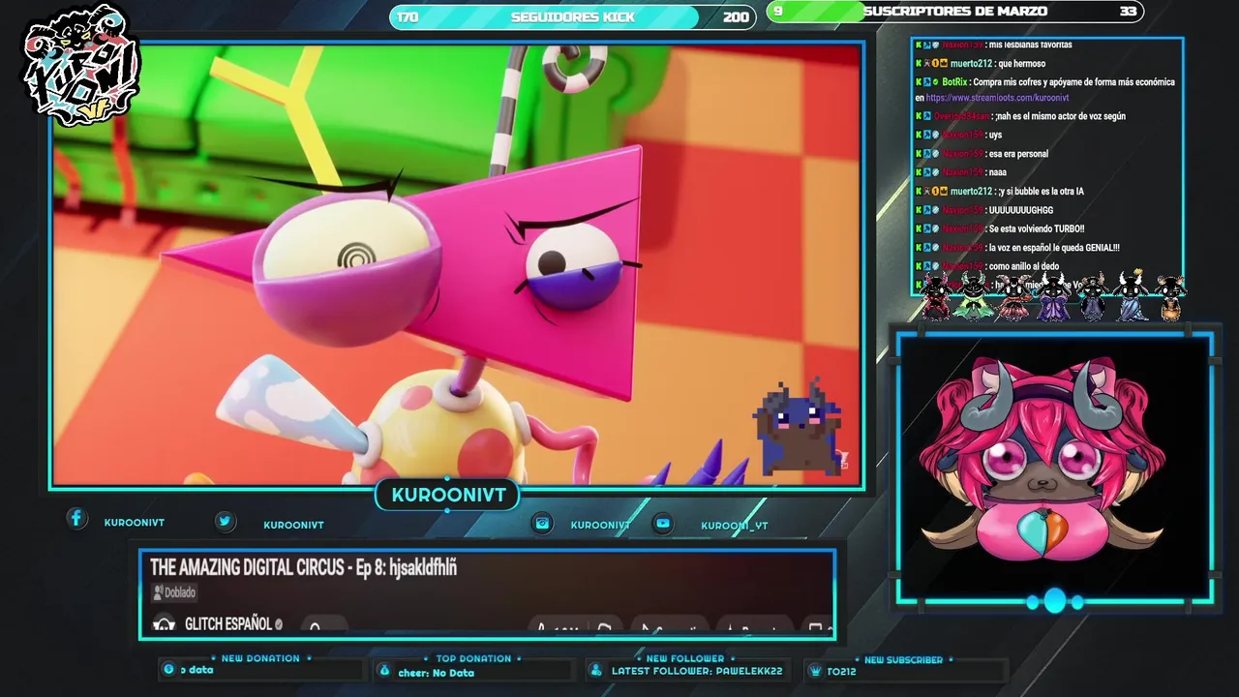The image size is (1239, 697).
Task: Click the 'NEW FOLLOWER' label
Action: click(685, 659)
